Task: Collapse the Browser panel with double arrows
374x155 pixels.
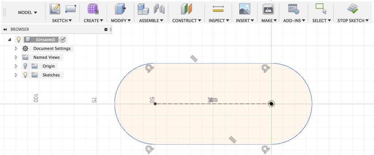Action: click(x=5, y=29)
